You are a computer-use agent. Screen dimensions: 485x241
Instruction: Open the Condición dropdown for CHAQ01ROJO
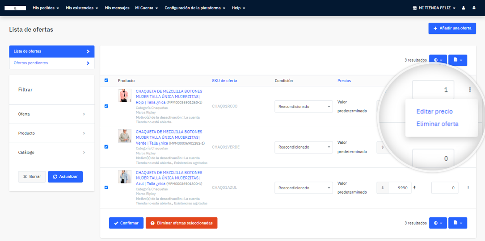pos(304,107)
